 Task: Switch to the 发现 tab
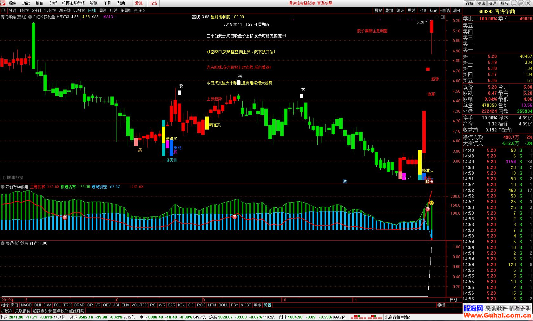(139, 3)
